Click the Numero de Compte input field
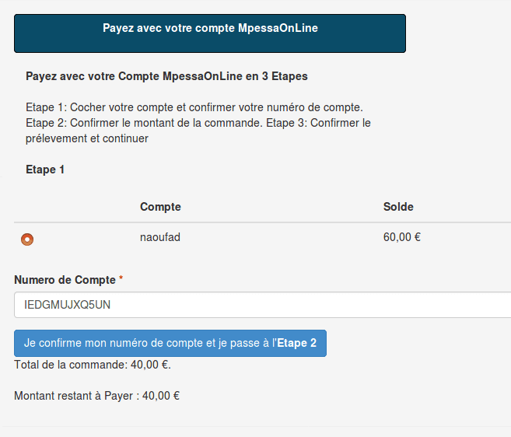The width and height of the screenshot is (511, 437). point(263,305)
